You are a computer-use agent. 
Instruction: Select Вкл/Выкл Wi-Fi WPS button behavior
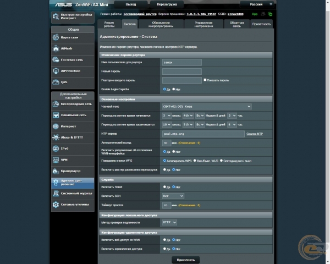coord(195,161)
